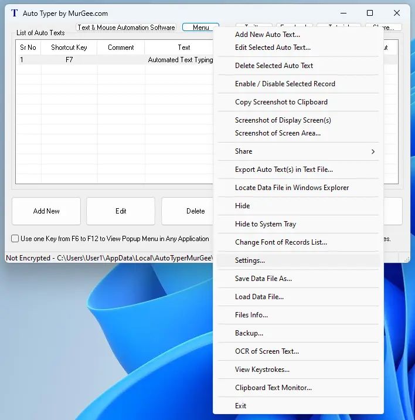Choose Locate Data File in Windows Explorer

pyautogui.click(x=298, y=188)
